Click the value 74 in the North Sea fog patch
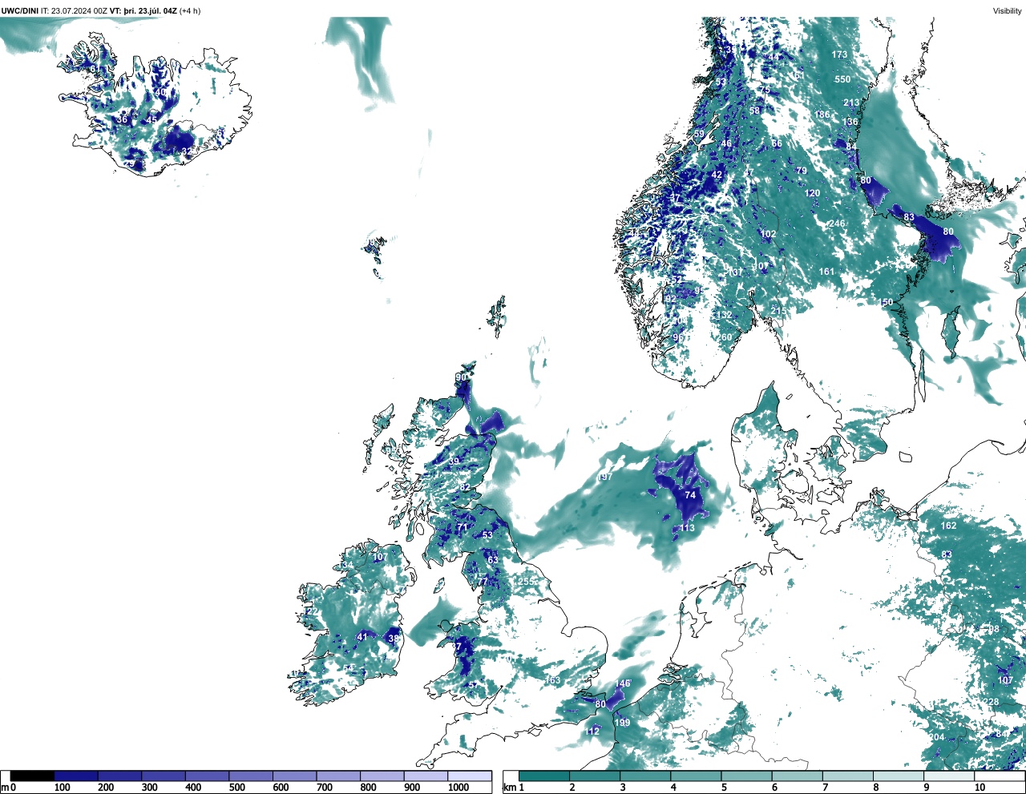The image size is (1026, 794). 690,495
